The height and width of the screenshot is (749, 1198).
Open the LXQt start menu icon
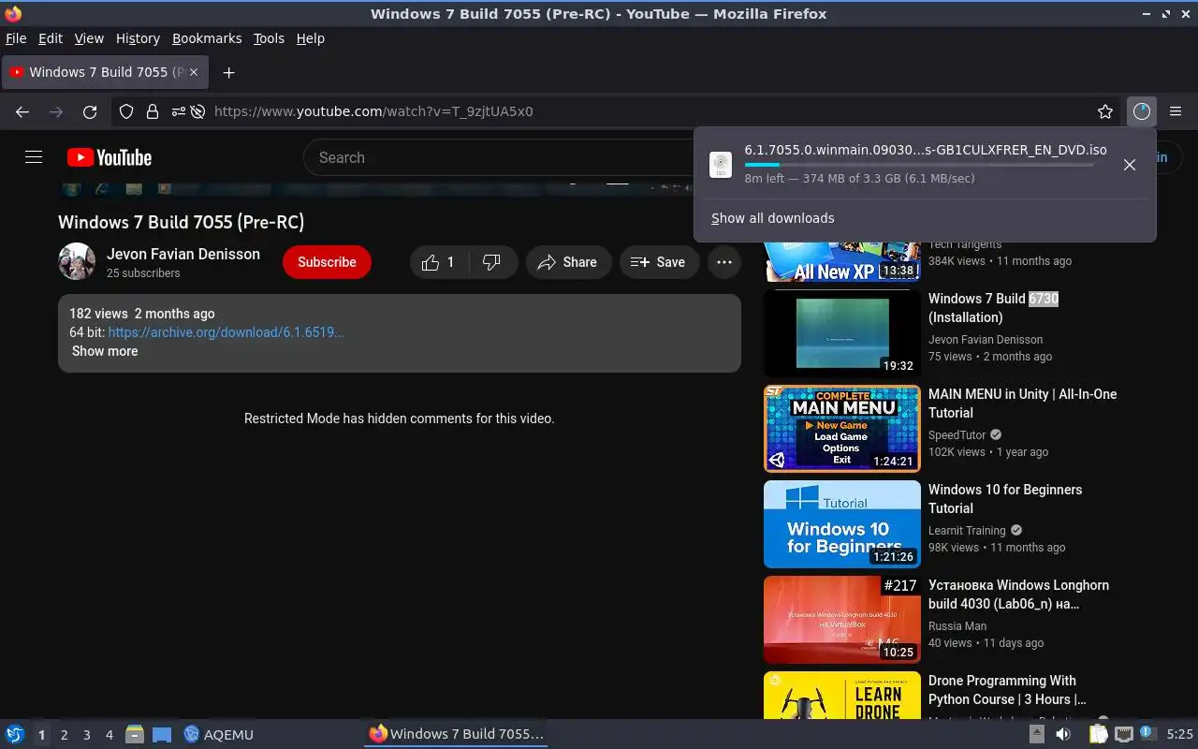pos(15,734)
